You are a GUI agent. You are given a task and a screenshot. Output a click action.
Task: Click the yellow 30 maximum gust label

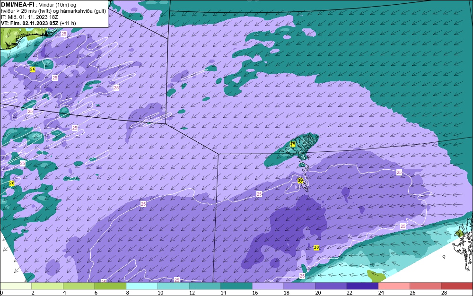pyautogui.click(x=316, y=247)
